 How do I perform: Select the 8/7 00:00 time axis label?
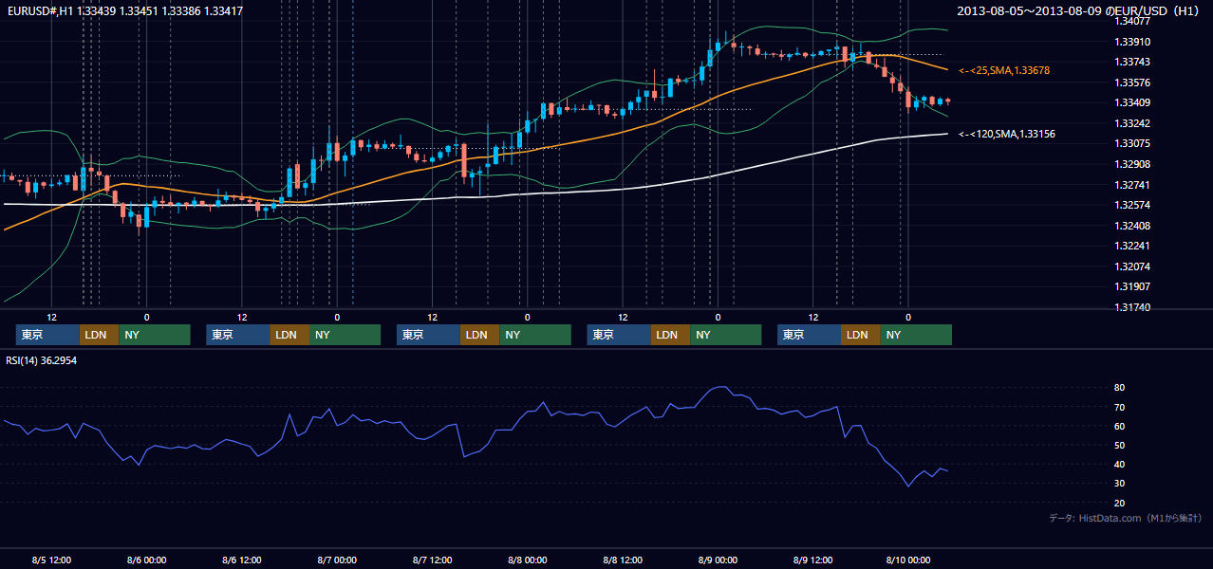click(x=336, y=560)
